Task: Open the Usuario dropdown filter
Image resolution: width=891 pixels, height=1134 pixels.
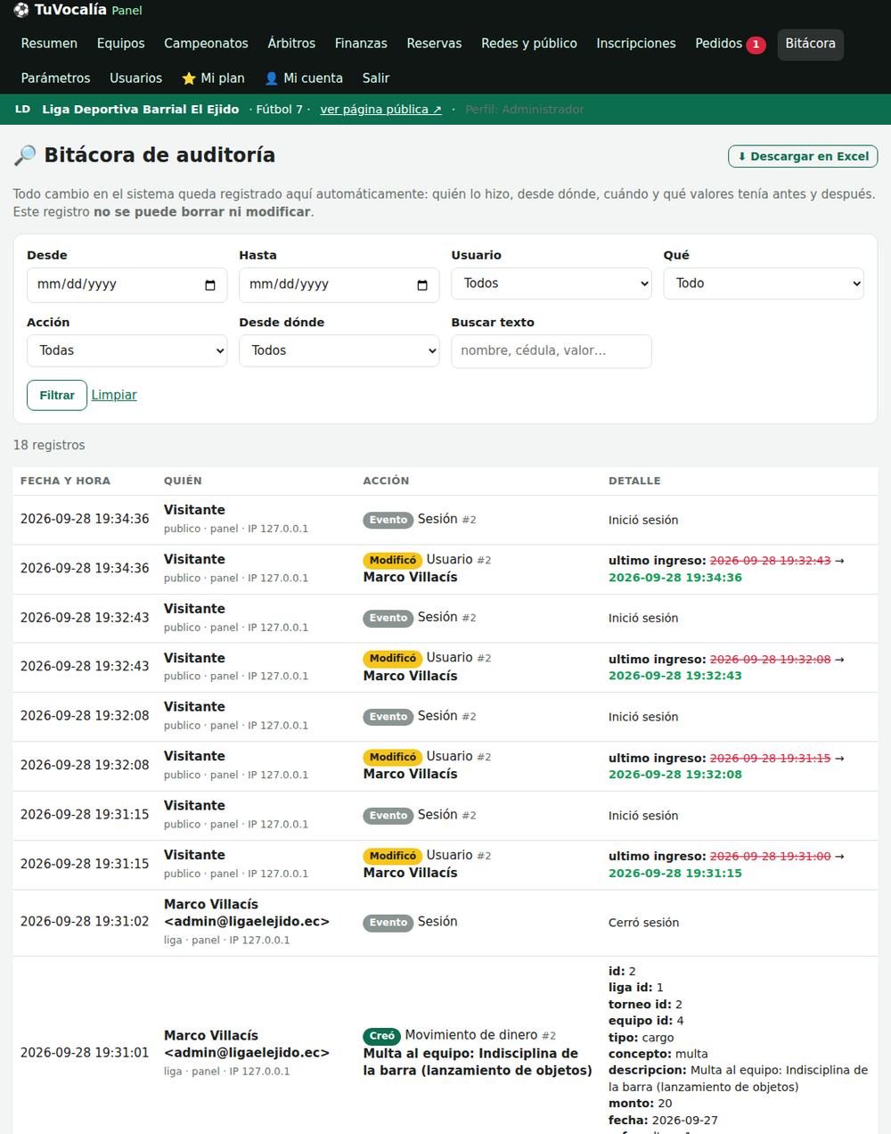Action: (x=552, y=283)
